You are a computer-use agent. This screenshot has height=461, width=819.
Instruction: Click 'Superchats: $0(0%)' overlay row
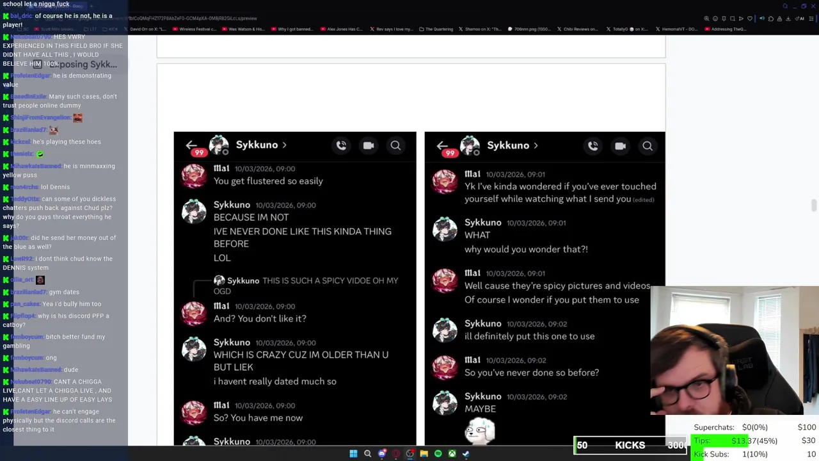tap(755, 427)
